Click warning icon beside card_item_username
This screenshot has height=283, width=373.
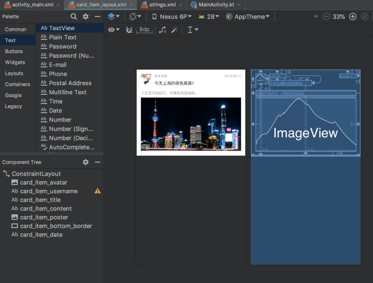tap(98, 191)
